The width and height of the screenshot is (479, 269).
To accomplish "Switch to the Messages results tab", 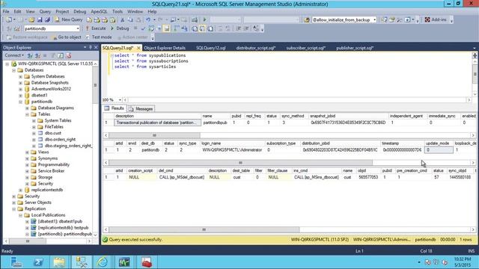I will coord(141,108).
